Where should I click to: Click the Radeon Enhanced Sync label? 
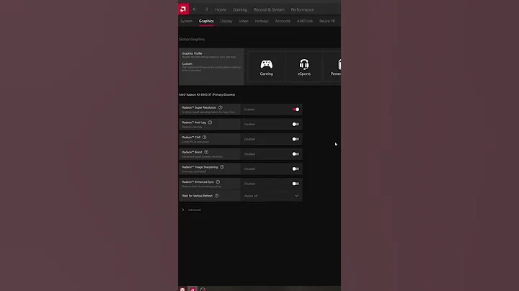[x=198, y=182]
